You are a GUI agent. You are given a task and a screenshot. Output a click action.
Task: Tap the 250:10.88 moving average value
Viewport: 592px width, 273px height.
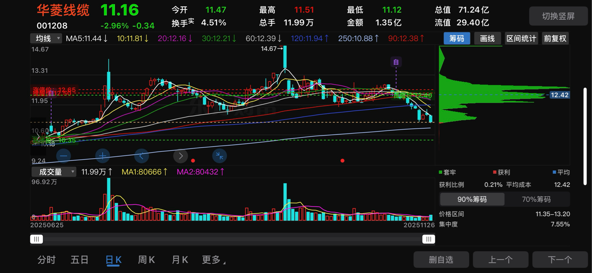click(359, 38)
